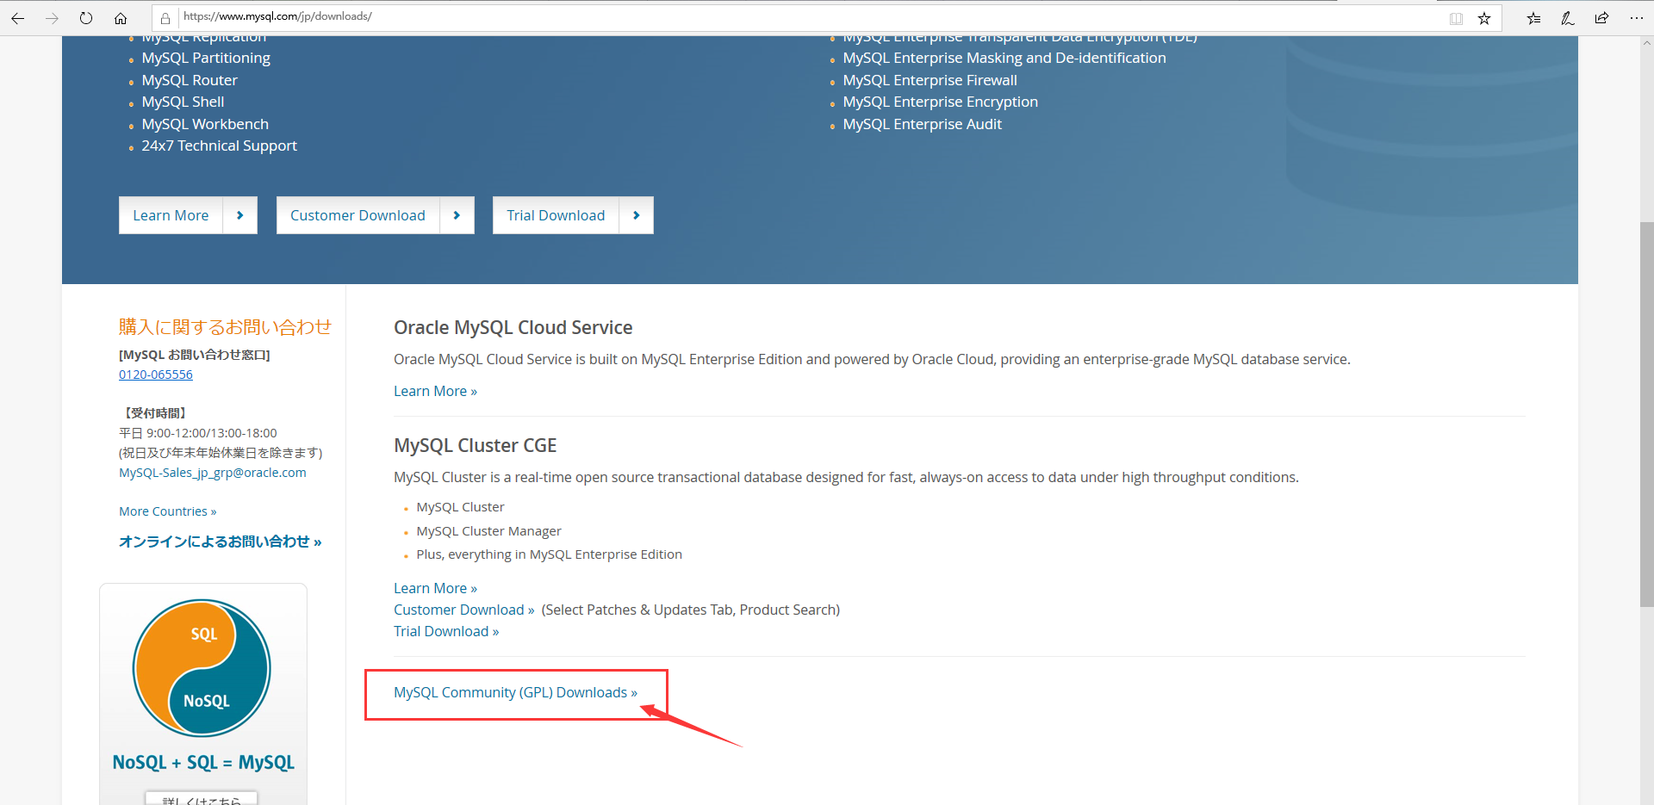
Task: Share this page icon
Action: (1601, 18)
